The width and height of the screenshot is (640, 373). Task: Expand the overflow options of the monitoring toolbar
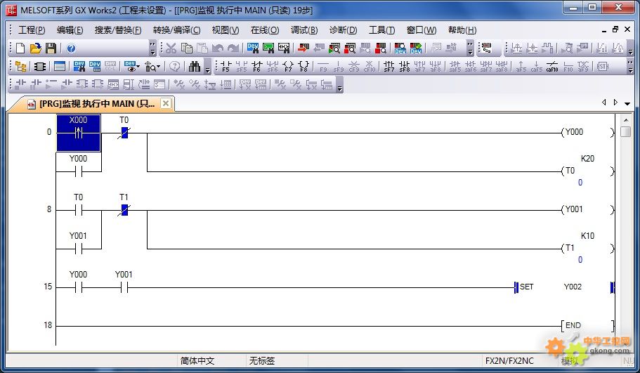click(470, 48)
